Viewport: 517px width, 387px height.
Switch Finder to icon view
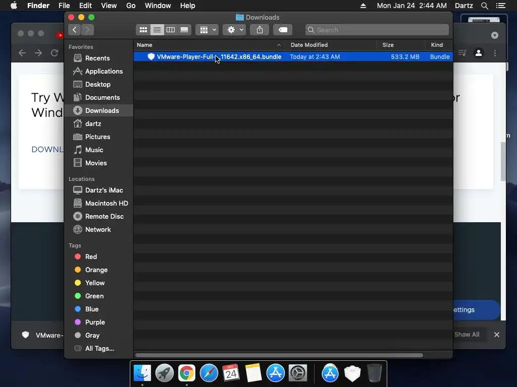(x=143, y=30)
